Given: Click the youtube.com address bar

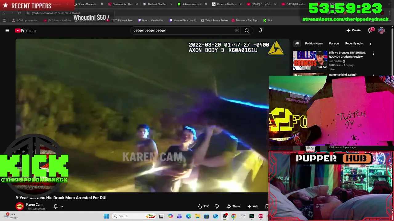Looking at the screenshot, I should coord(56,13).
